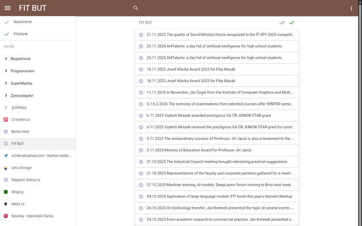This screenshot has width=362, height=226.
Task: Open the three-dot overflow menu
Action: tap(351, 8)
